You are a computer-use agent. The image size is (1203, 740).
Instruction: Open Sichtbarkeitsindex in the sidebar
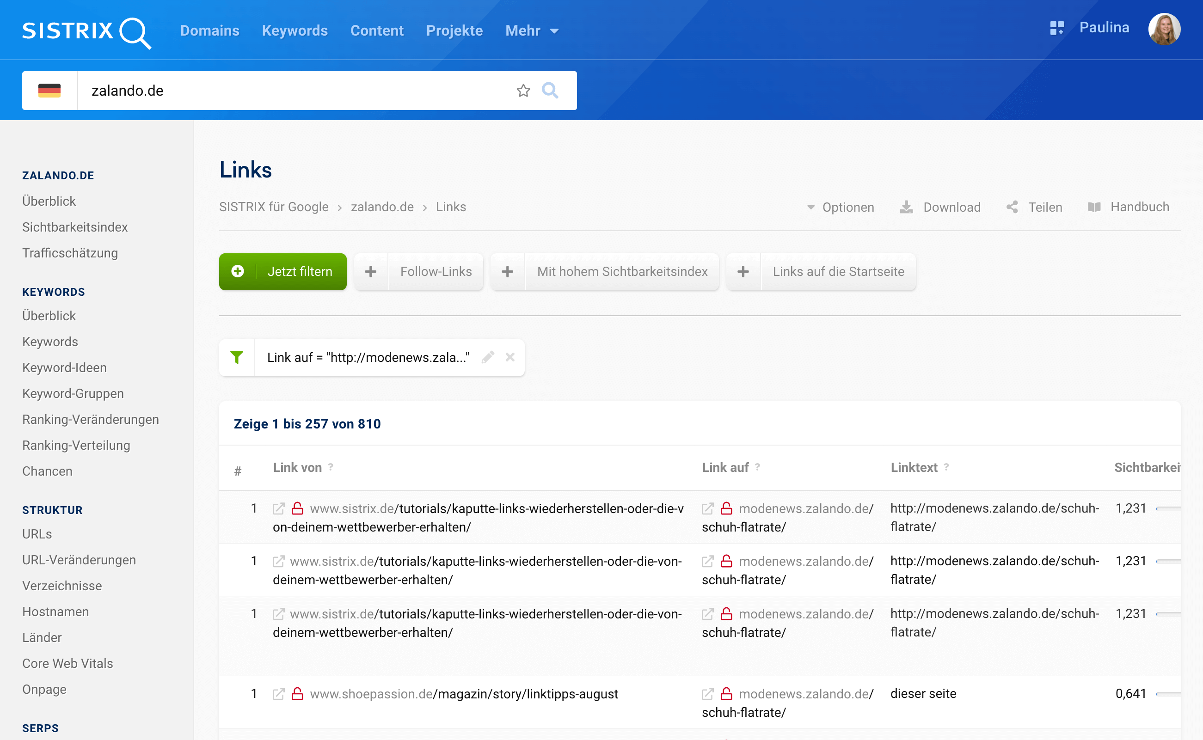tap(75, 227)
